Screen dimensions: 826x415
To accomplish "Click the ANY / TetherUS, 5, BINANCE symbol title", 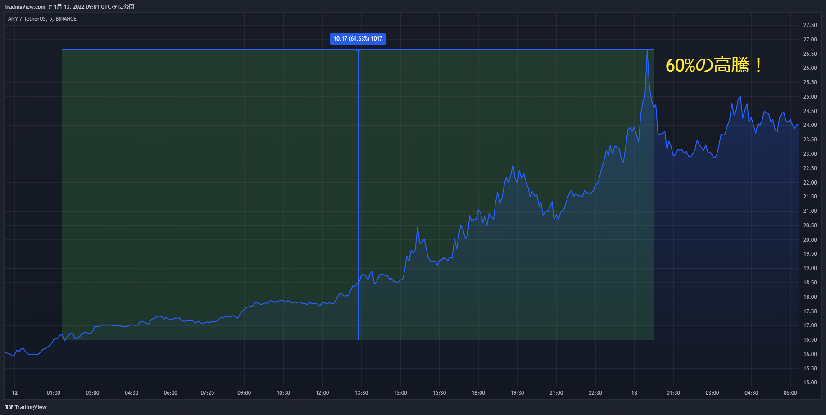I will click(42, 19).
